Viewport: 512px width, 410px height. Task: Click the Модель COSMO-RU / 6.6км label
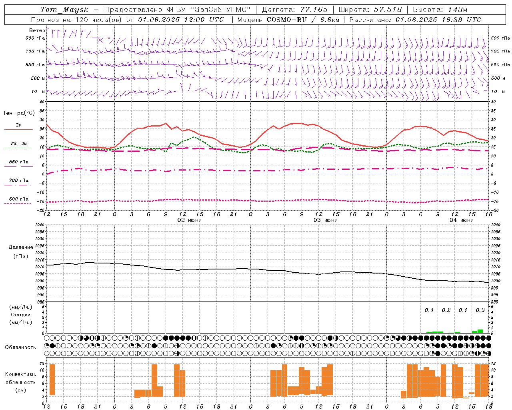click(288, 20)
